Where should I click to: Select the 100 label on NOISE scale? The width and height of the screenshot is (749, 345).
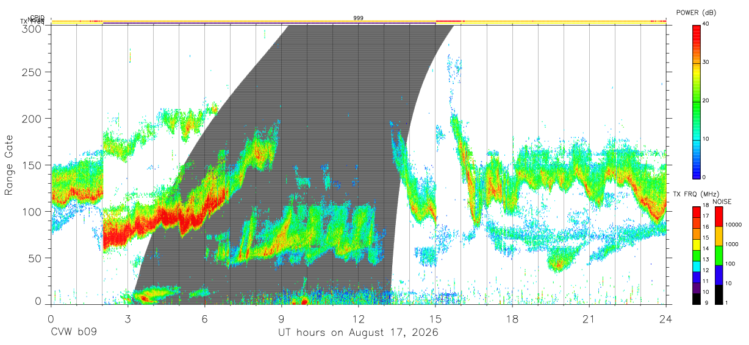[731, 263]
